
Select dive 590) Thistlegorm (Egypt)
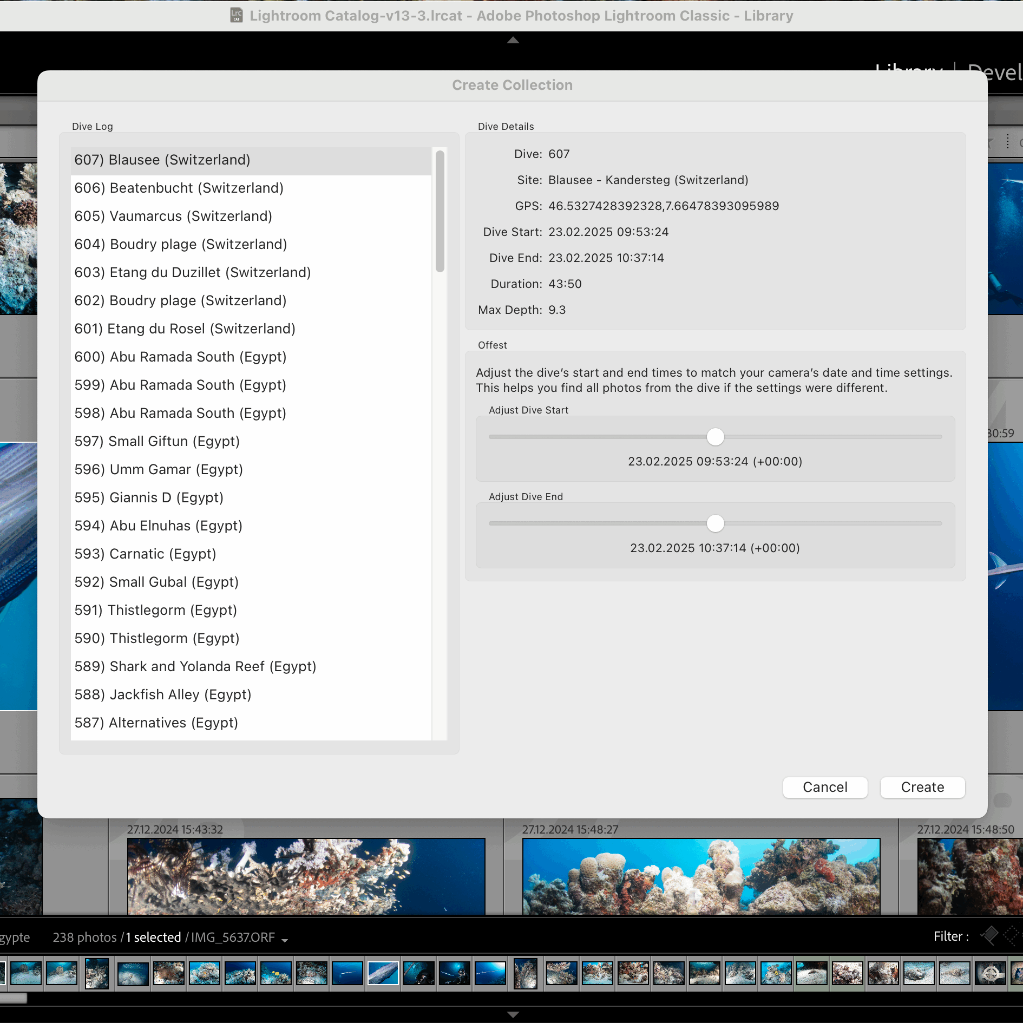pos(251,639)
